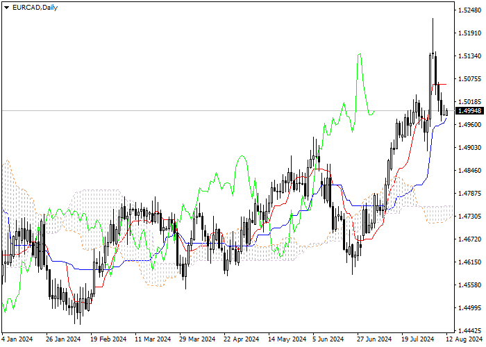This screenshot has width=486, height=347.
Task: Select price level 1.44995 on the scale
Action: tap(469, 307)
